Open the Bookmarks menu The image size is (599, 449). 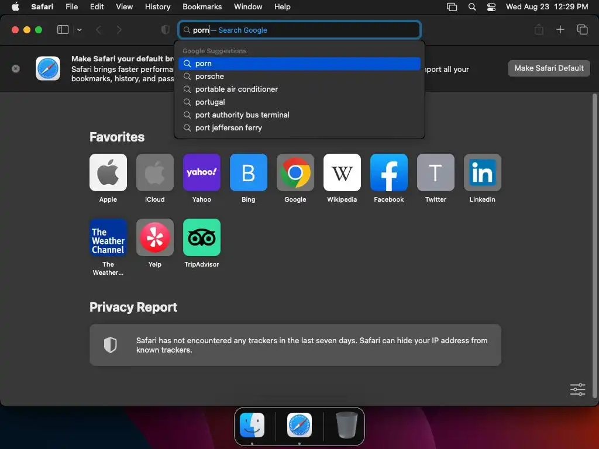(x=202, y=7)
